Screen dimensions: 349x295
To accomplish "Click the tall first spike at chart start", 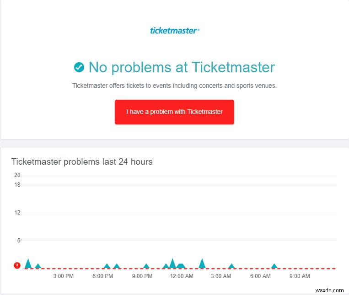I will 28,263.
